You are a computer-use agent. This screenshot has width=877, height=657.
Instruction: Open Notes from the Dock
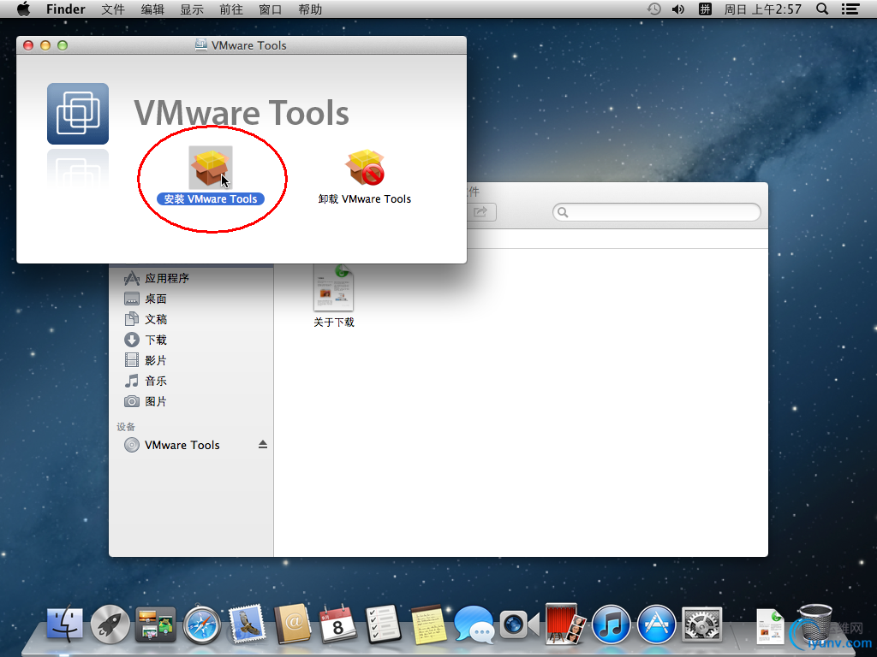(429, 624)
